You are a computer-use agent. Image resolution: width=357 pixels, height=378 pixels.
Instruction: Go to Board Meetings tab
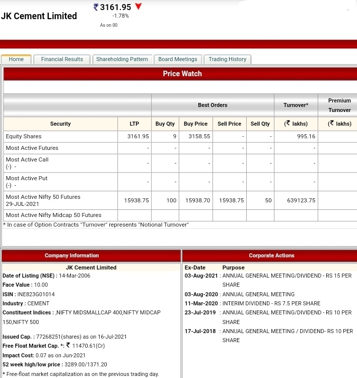coord(178,60)
